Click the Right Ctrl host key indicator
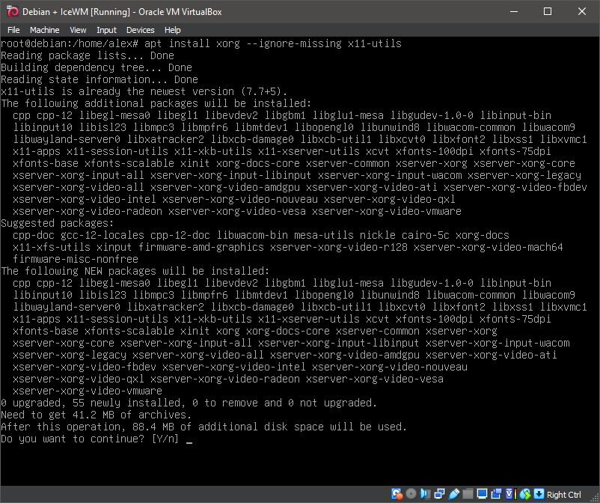Viewport: 600px width, 503px height. [565, 494]
